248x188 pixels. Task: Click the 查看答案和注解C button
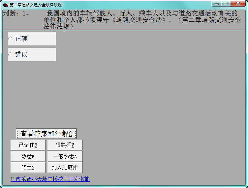coord(46,134)
